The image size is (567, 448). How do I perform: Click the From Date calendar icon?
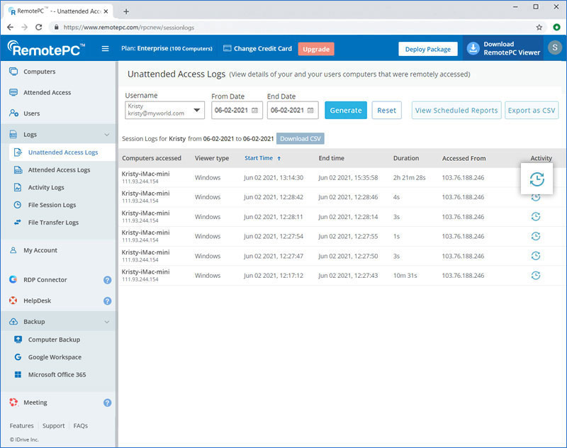254,111
